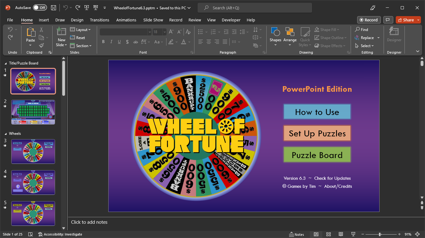Open the Shapes gallery

(x=275, y=37)
